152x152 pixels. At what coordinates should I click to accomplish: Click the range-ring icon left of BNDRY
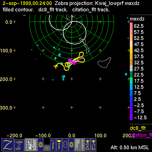(72, 145)
